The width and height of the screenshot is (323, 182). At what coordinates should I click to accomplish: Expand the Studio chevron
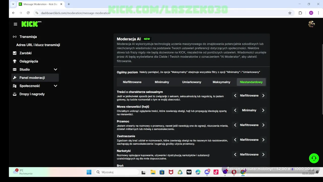(56, 69)
